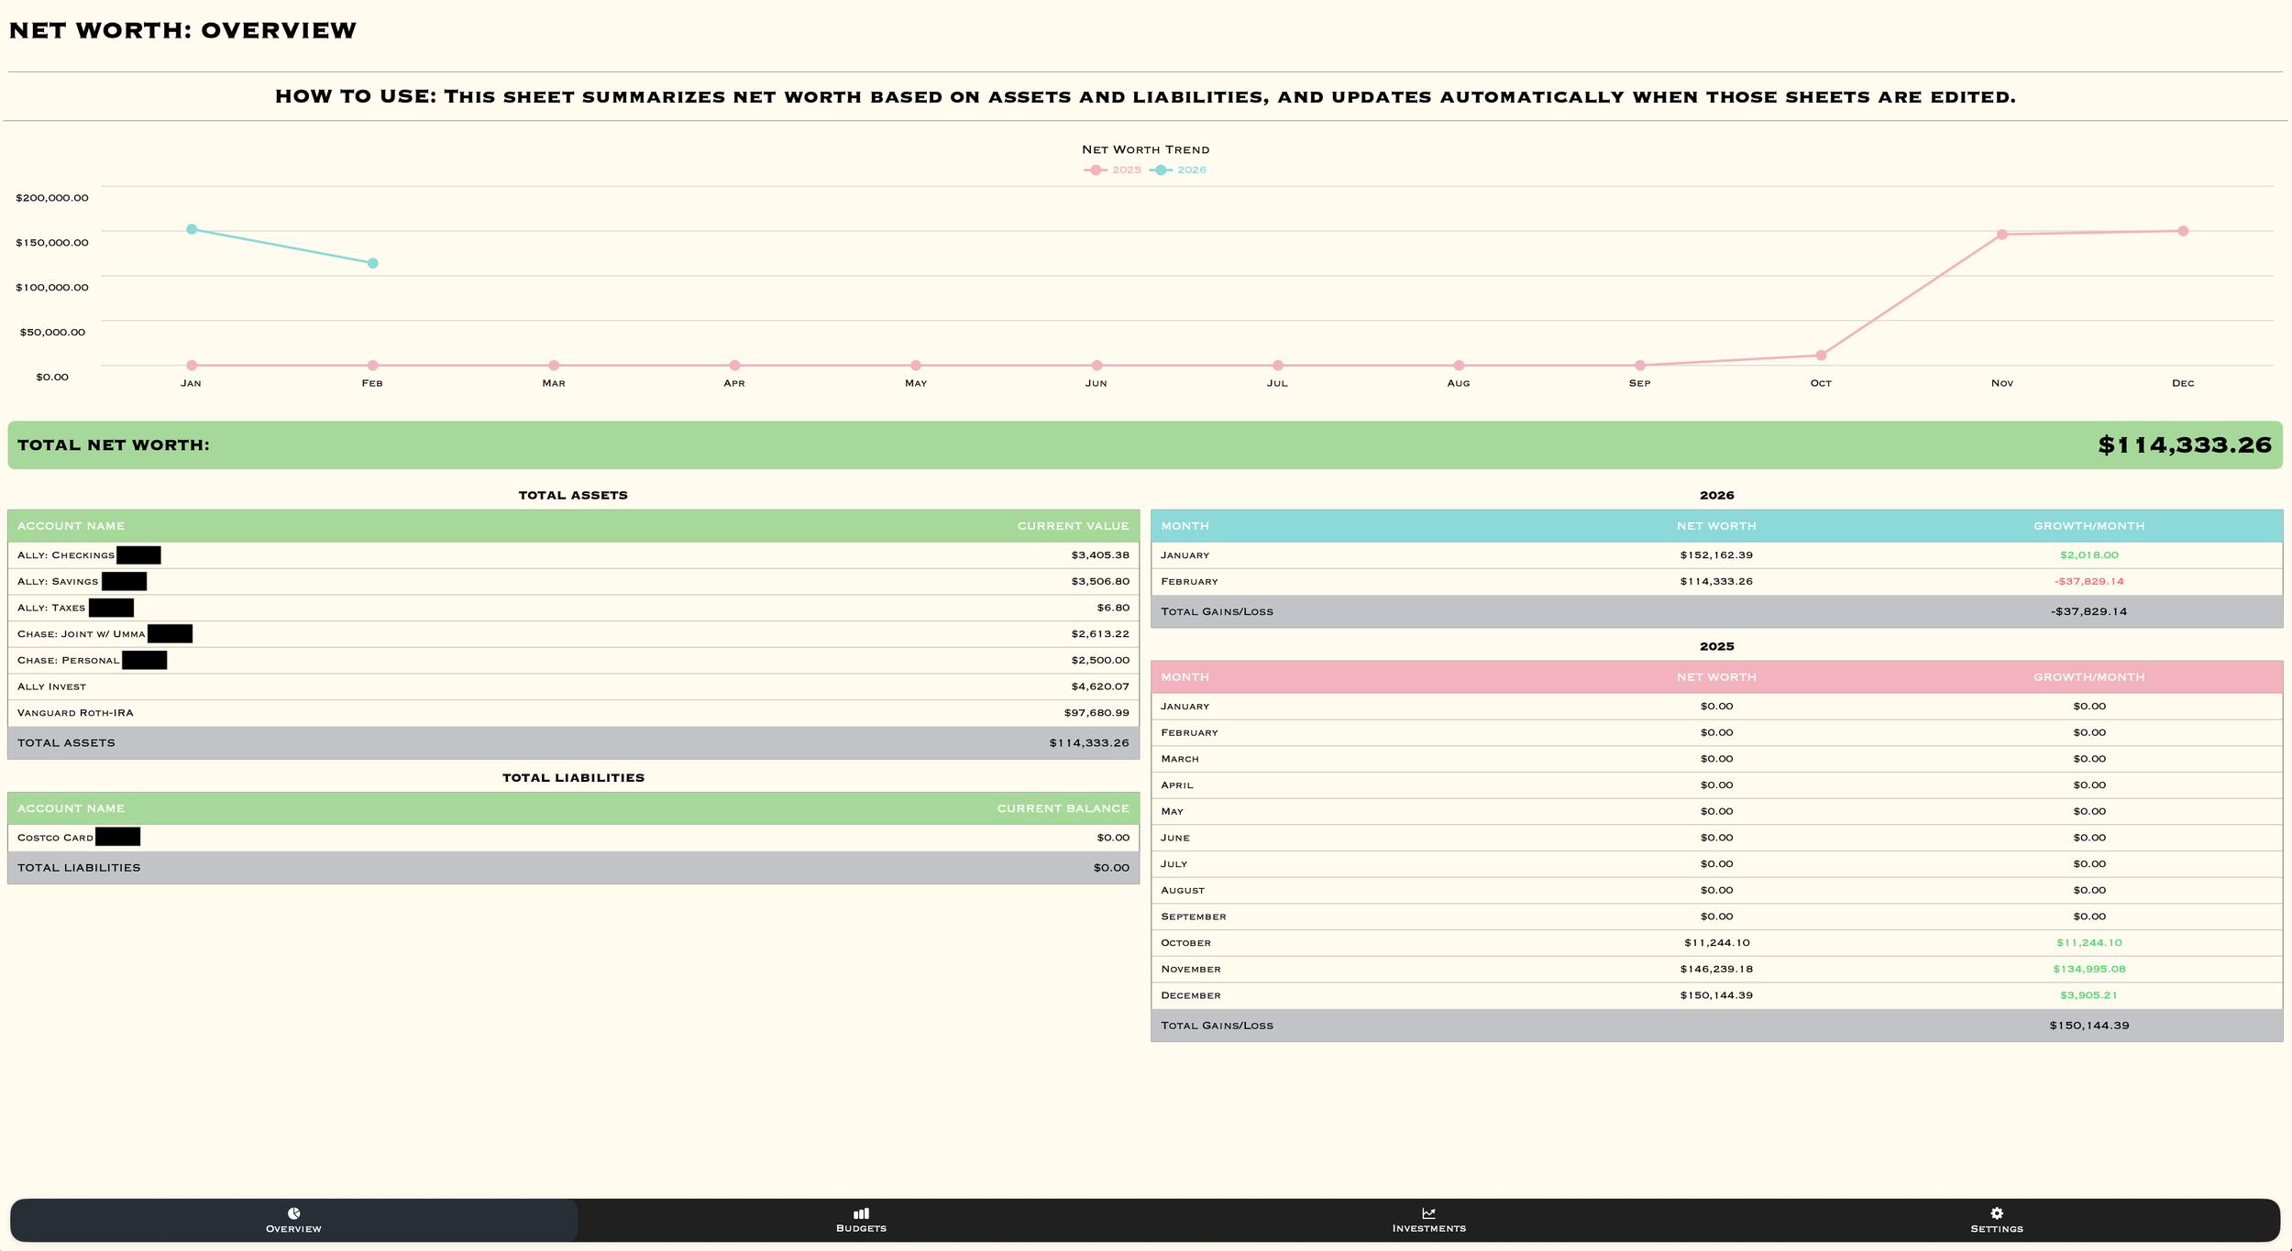Open Overview via the pie chart icon
This screenshot has height=1251, width=2292.
click(x=293, y=1213)
